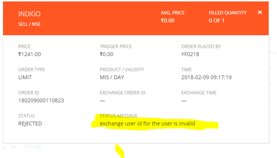The width and height of the screenshot is (277, 158).
Task: Click the trigger price ₹0.00 value
Action: click(x=107, y=54)
